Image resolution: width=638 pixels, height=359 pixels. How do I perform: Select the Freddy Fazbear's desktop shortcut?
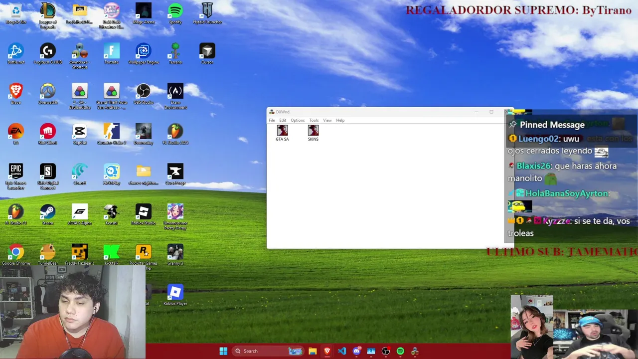[80, 255]
